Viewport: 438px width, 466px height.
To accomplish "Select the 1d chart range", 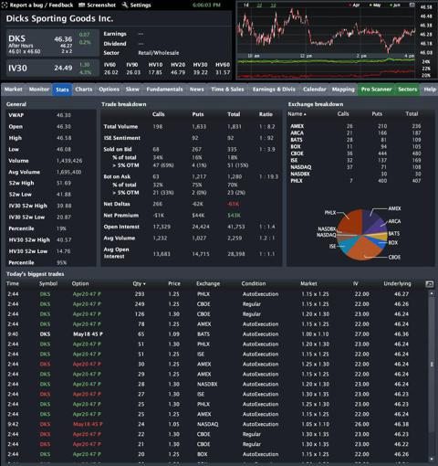I will (246, 5).
